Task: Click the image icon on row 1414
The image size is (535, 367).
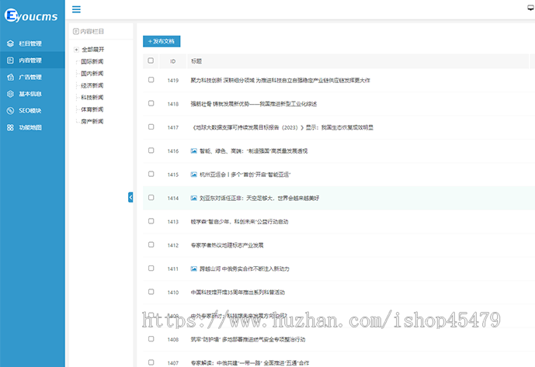Action: 194,198
